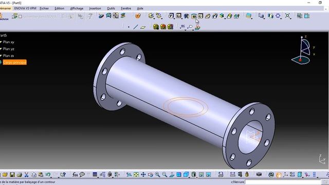The image size is (329, 185).
Task: Select the Shaft revolve tool
Action: point(186,16)
